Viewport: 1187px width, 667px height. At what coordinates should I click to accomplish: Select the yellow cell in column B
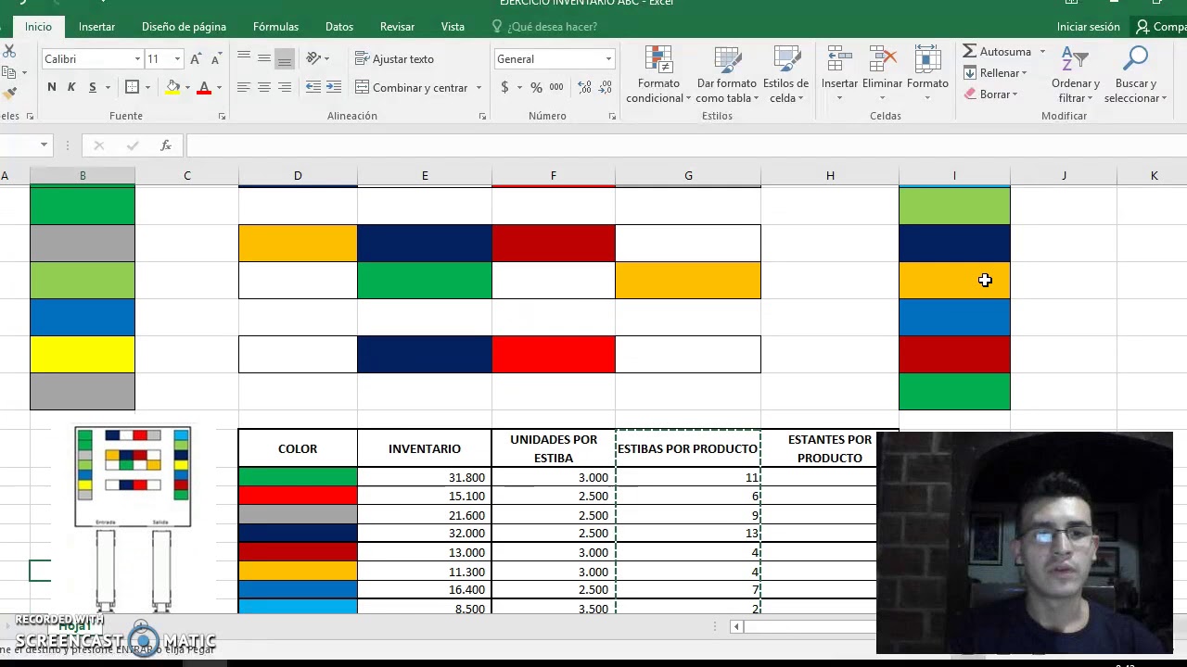coord(83,354)
